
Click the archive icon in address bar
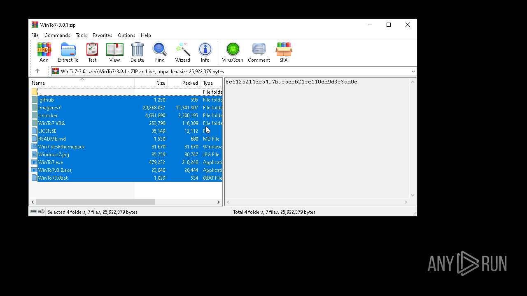56,71
